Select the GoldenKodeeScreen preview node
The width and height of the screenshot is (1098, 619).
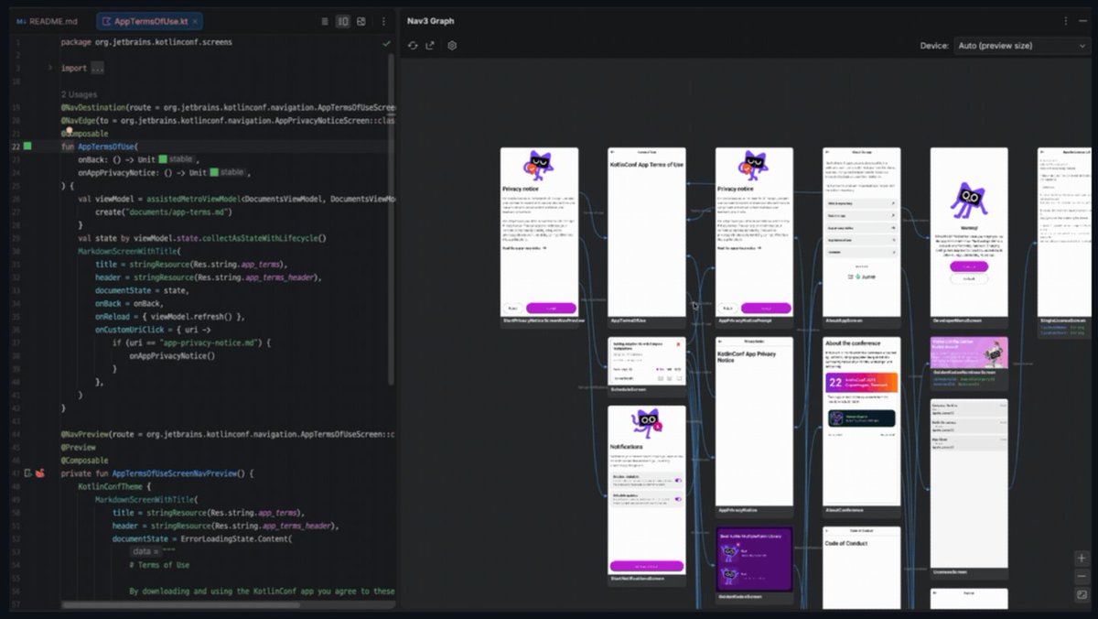coord(754,565)
